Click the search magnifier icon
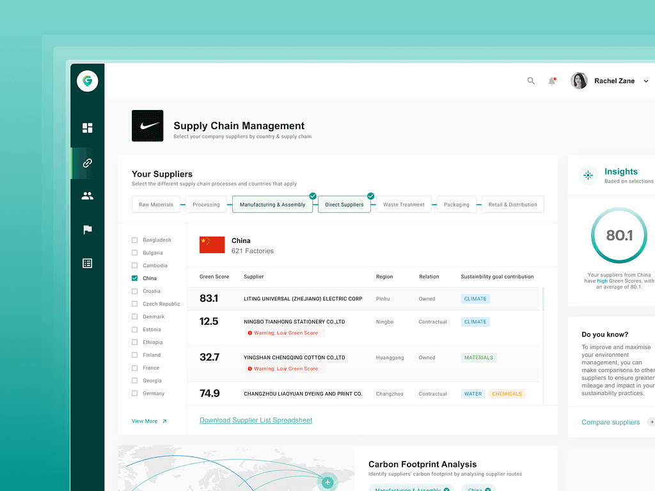 531,81
